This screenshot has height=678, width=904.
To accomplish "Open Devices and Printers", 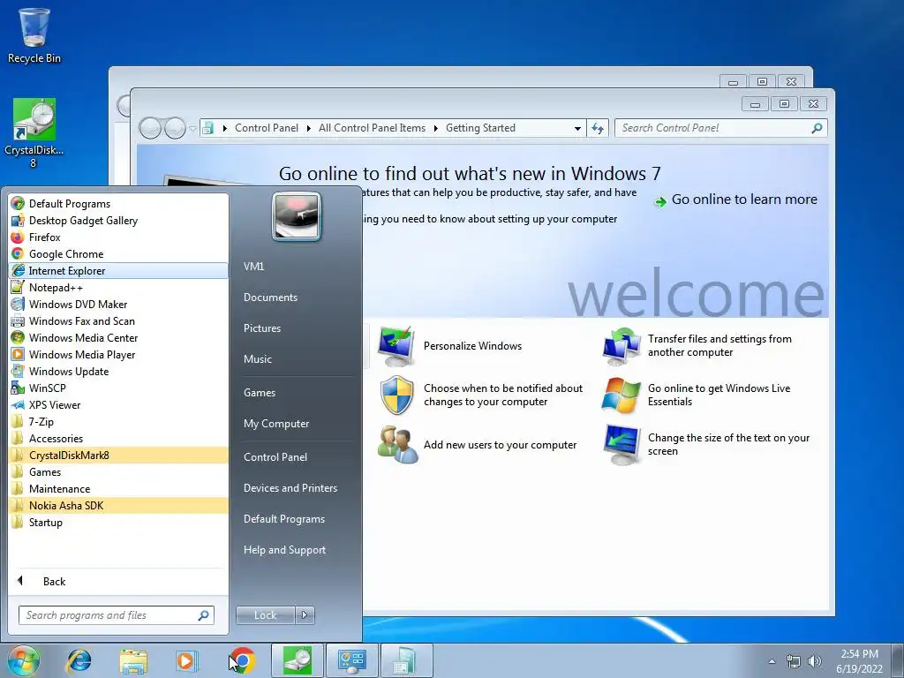I will point(290,487).
